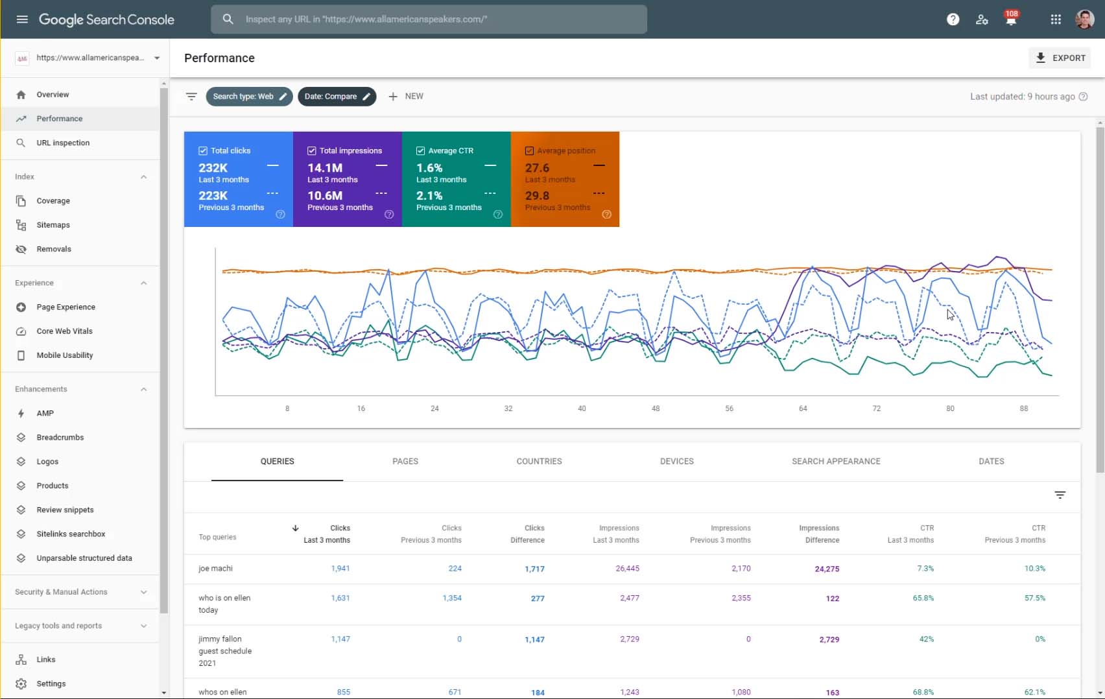1105x699 pixels.
Task: Click the 'joe machi' query row
Action: pyautogui.click(x=632, y=569)
